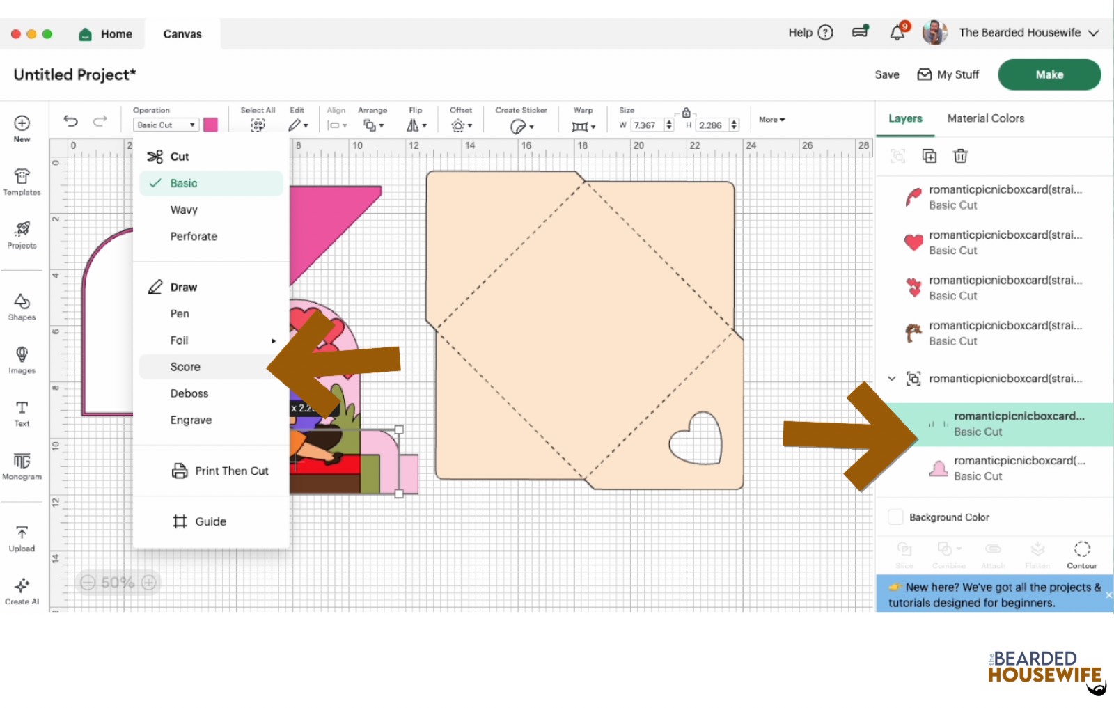The height and width of the screenshot is (708, 1114).
Task: Toggle the Background Color checkbox
Action: [x=895, y=517]
